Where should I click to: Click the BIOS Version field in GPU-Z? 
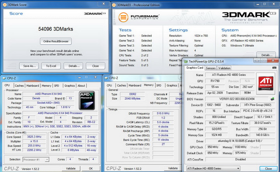(237, 99)
